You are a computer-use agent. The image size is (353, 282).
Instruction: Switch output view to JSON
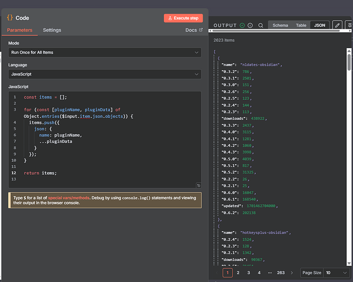coord(320,25)
